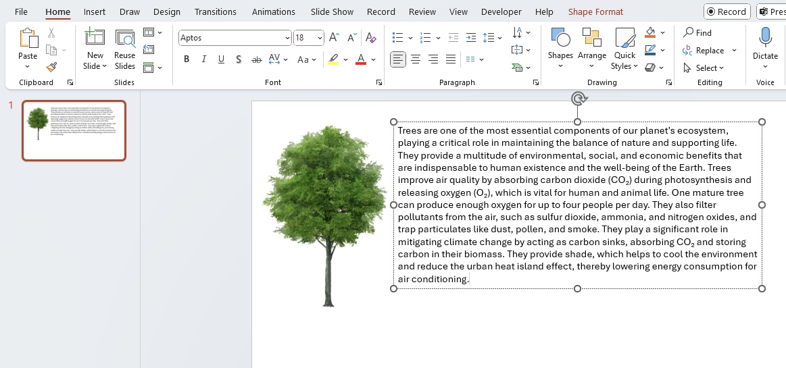Image resolution: width=786 pixels, height=368 pixels.
Task: Select slide 1 thumbnail
Action: [x=74, y=131]
